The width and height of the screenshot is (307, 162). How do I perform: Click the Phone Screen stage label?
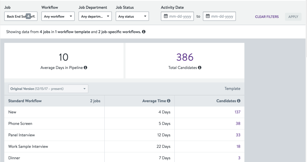click(x=20, y=124)
